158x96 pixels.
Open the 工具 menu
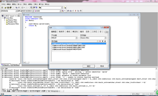36,4
